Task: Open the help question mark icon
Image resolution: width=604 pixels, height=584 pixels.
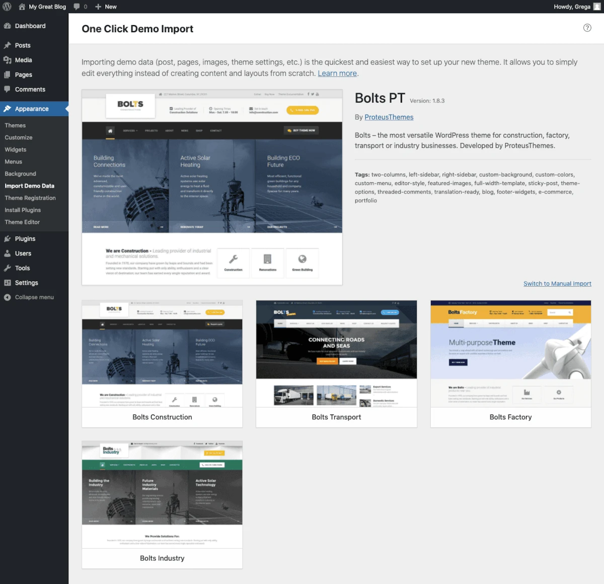Action: (587, 28)
